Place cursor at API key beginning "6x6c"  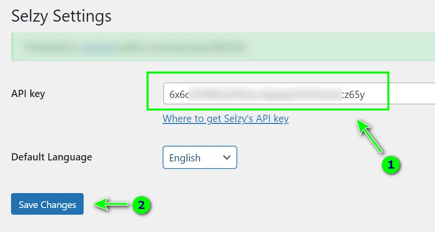[179, 94]
